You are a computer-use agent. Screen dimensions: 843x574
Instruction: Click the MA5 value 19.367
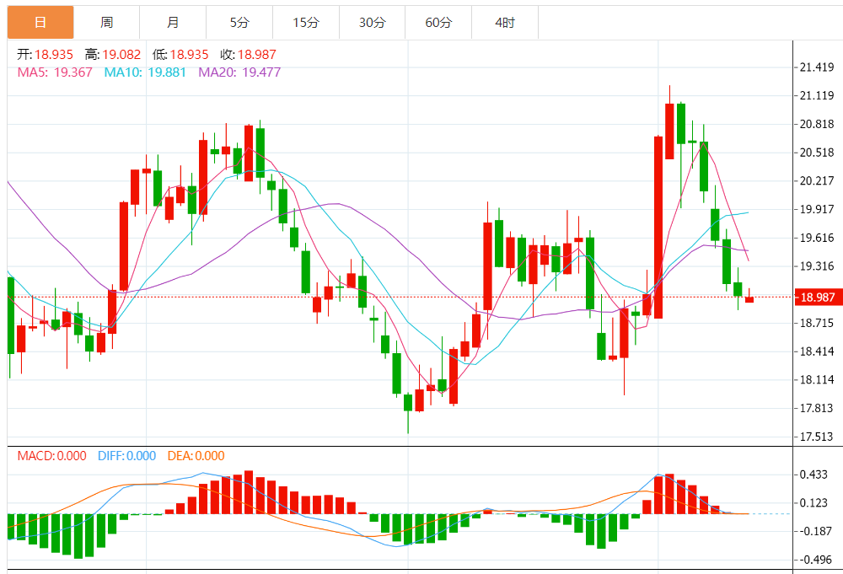(73, 72)
